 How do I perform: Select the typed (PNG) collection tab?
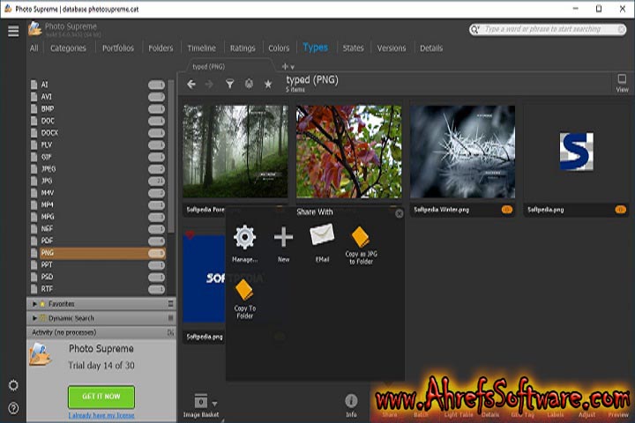pyautogui.click(x=229, y=66)
